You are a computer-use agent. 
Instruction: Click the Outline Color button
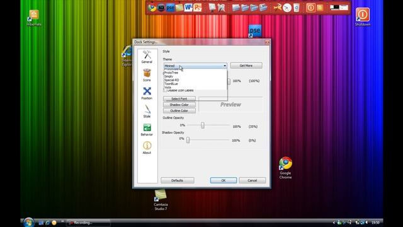[x=179, y=111]
